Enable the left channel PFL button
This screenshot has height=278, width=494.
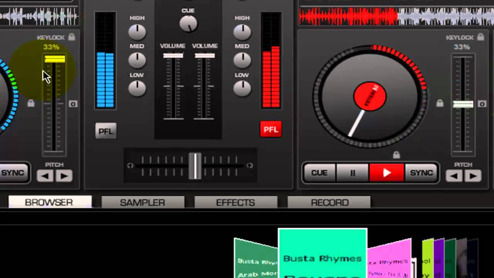pyautogui.click(x=106, y=131)
